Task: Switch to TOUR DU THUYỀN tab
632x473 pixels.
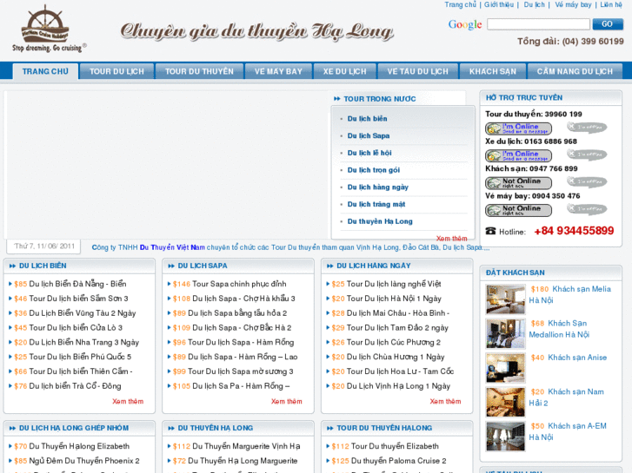Action: click(199, 71)
